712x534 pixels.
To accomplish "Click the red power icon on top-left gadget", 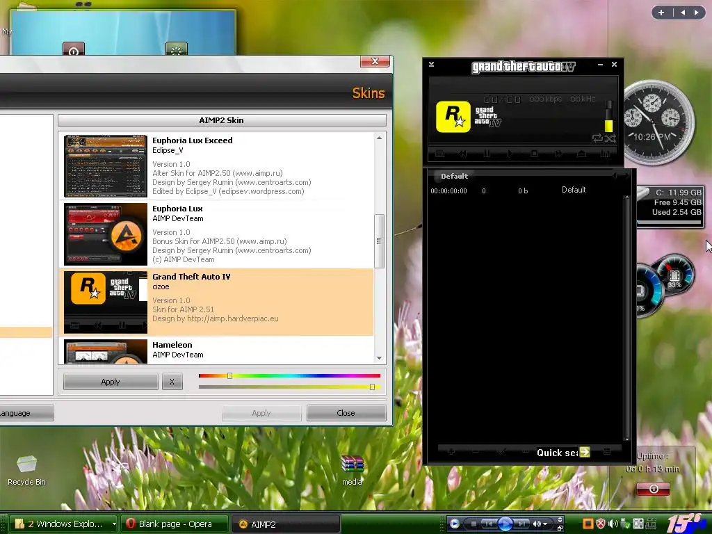I will (74, 49).
